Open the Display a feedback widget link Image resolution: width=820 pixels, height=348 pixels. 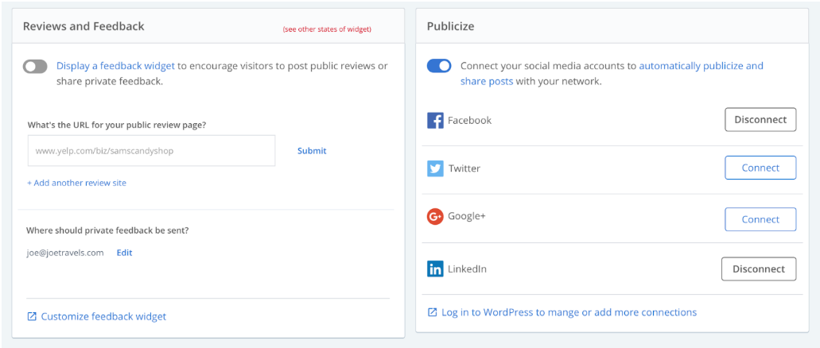[115, 66]
